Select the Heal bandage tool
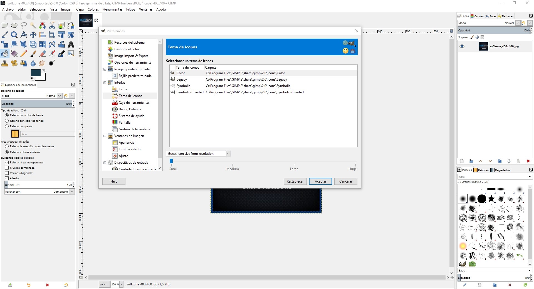The image size is (534, 289). pos(14,63)
